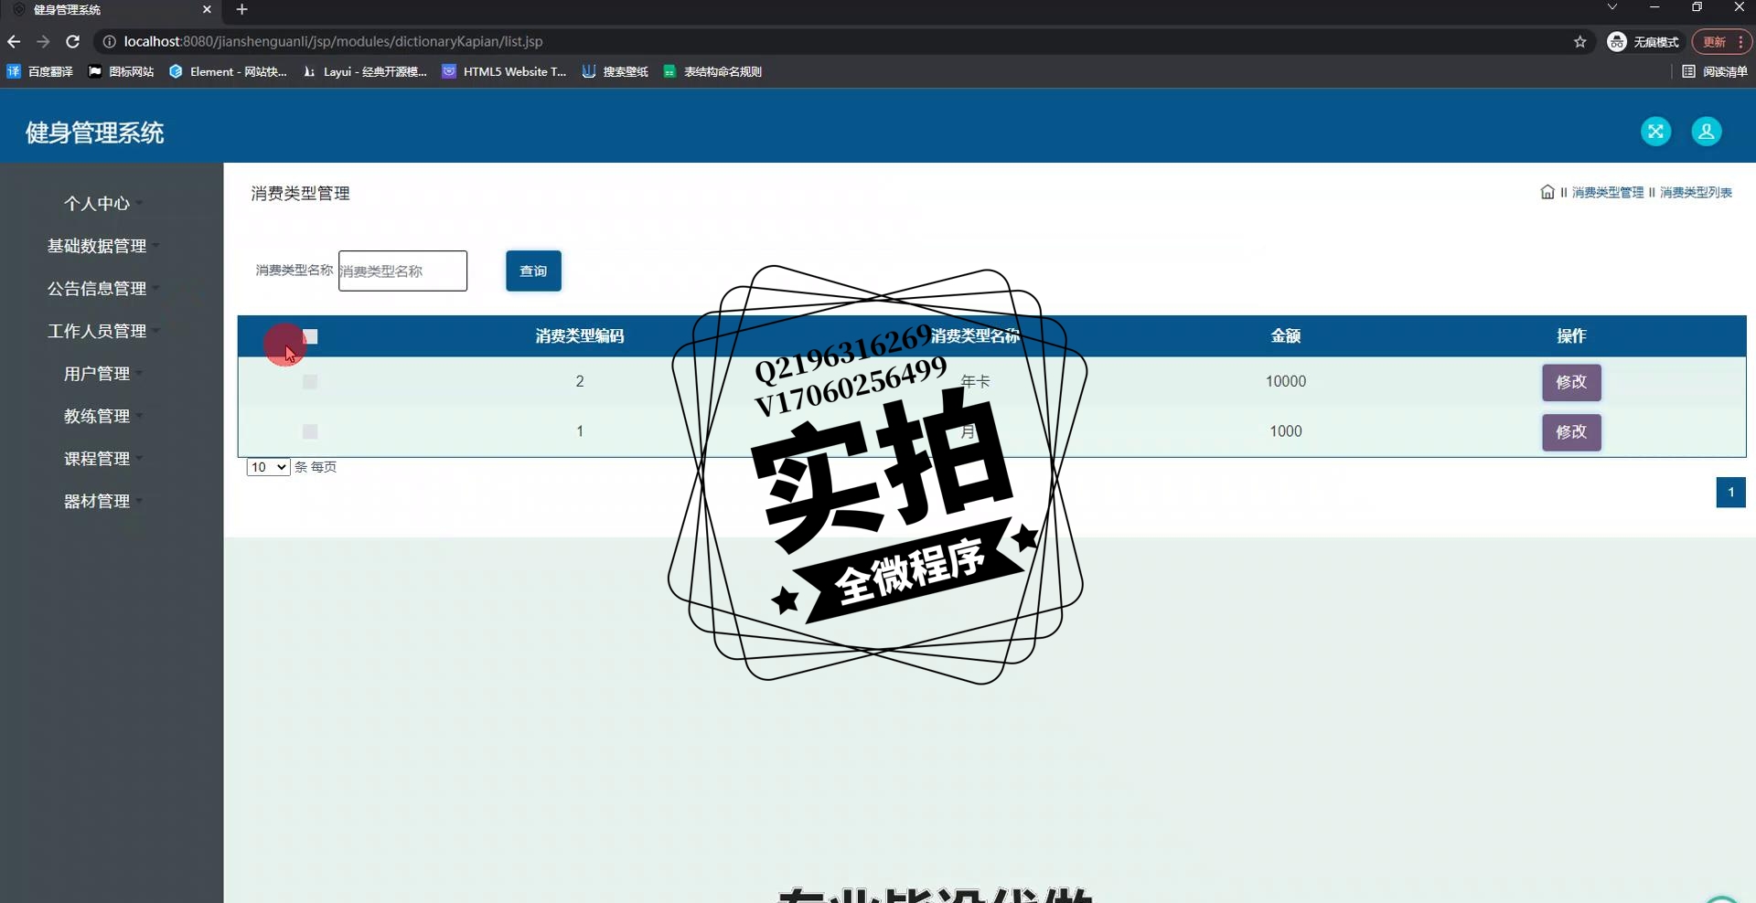Click 修改 button for the 1000 row
1756x903 pixels.
tap(1571, 431)
